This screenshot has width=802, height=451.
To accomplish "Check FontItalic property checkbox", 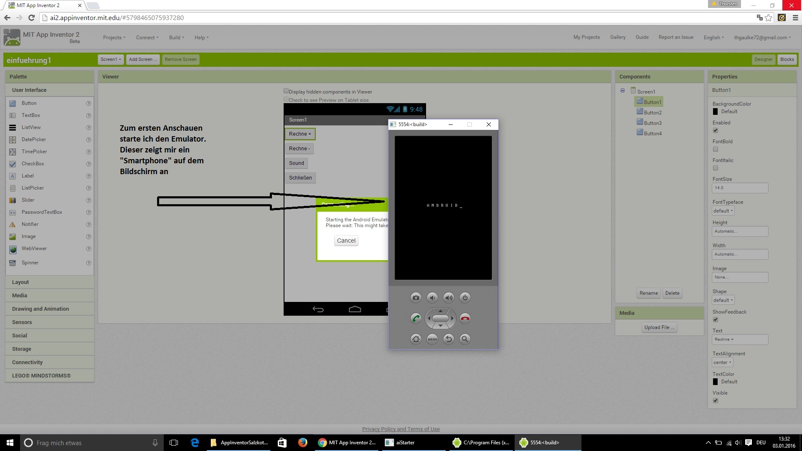I will point(716,168).
